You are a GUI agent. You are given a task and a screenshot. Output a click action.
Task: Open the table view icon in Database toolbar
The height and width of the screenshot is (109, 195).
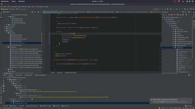[178, 15]
